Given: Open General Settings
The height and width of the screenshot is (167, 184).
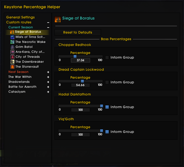Looking at the screenshot, I should click(20, 17).
